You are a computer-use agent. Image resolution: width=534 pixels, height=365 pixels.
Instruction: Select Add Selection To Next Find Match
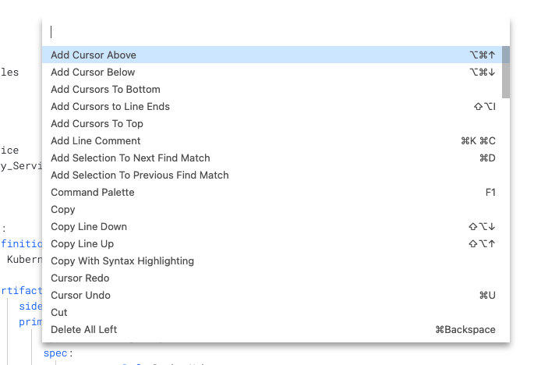point(130,158)
